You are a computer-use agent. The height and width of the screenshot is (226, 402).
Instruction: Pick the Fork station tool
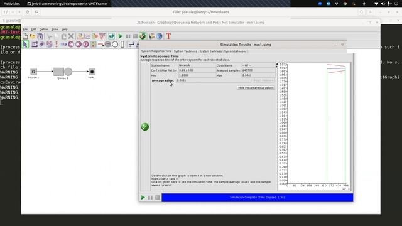[x=71, y=45]
